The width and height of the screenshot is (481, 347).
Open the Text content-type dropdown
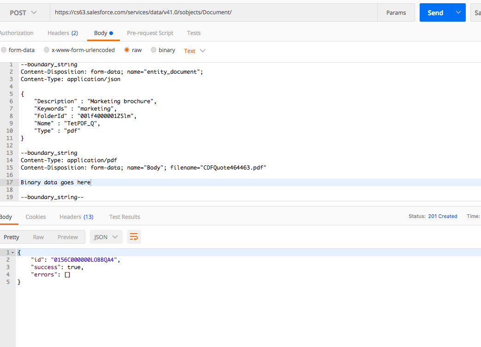(194, 51)
